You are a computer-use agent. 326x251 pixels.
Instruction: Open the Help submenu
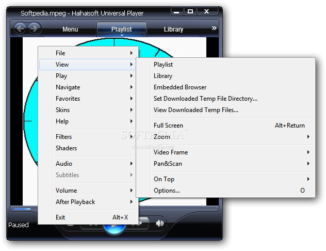(x=88, y=121)
